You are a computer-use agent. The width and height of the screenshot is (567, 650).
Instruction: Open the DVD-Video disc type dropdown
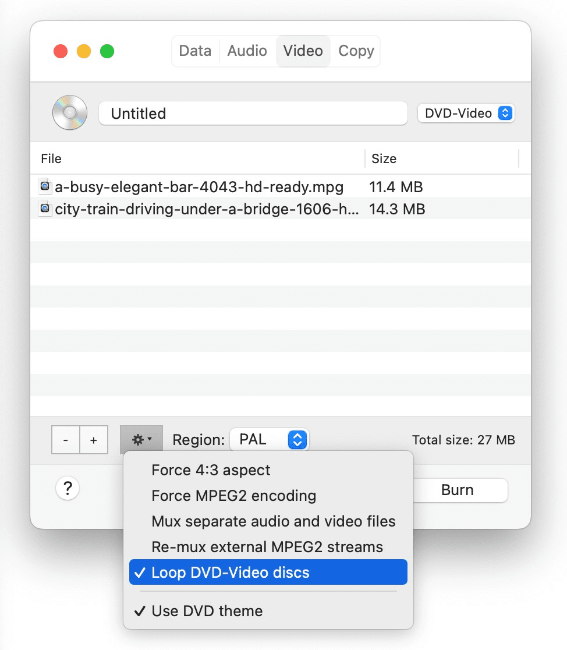(x=466, y=113)
